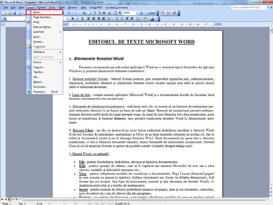
Task: Click the Microsoft Word Help icon
Action: [x=141, y=13]
